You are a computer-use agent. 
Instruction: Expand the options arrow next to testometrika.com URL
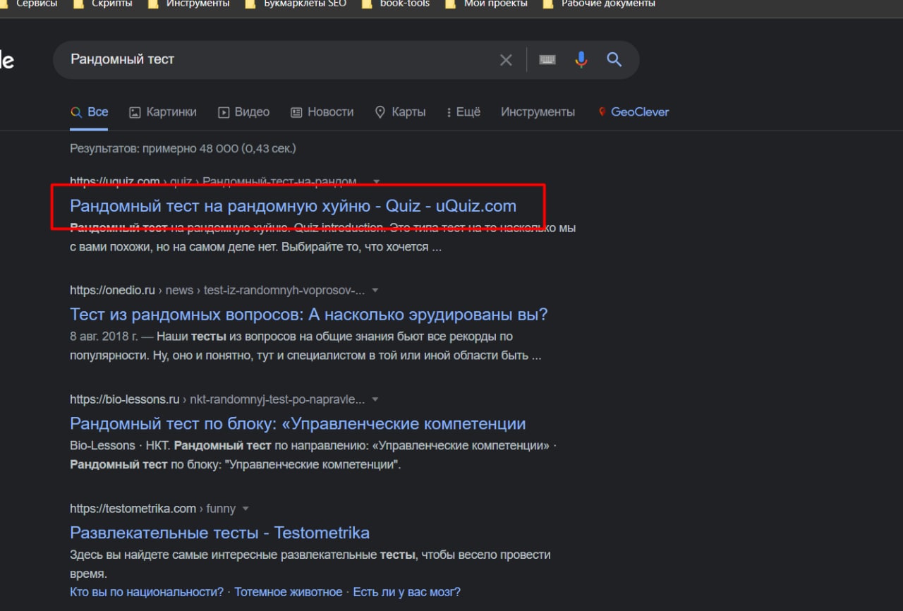246,509
